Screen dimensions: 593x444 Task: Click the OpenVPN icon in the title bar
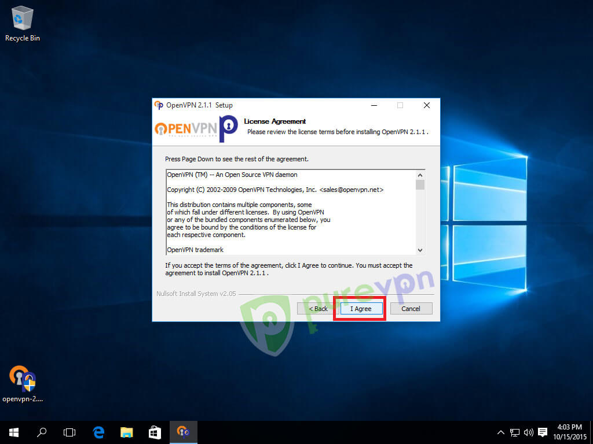pyautogui.click(x=159, y=105)
